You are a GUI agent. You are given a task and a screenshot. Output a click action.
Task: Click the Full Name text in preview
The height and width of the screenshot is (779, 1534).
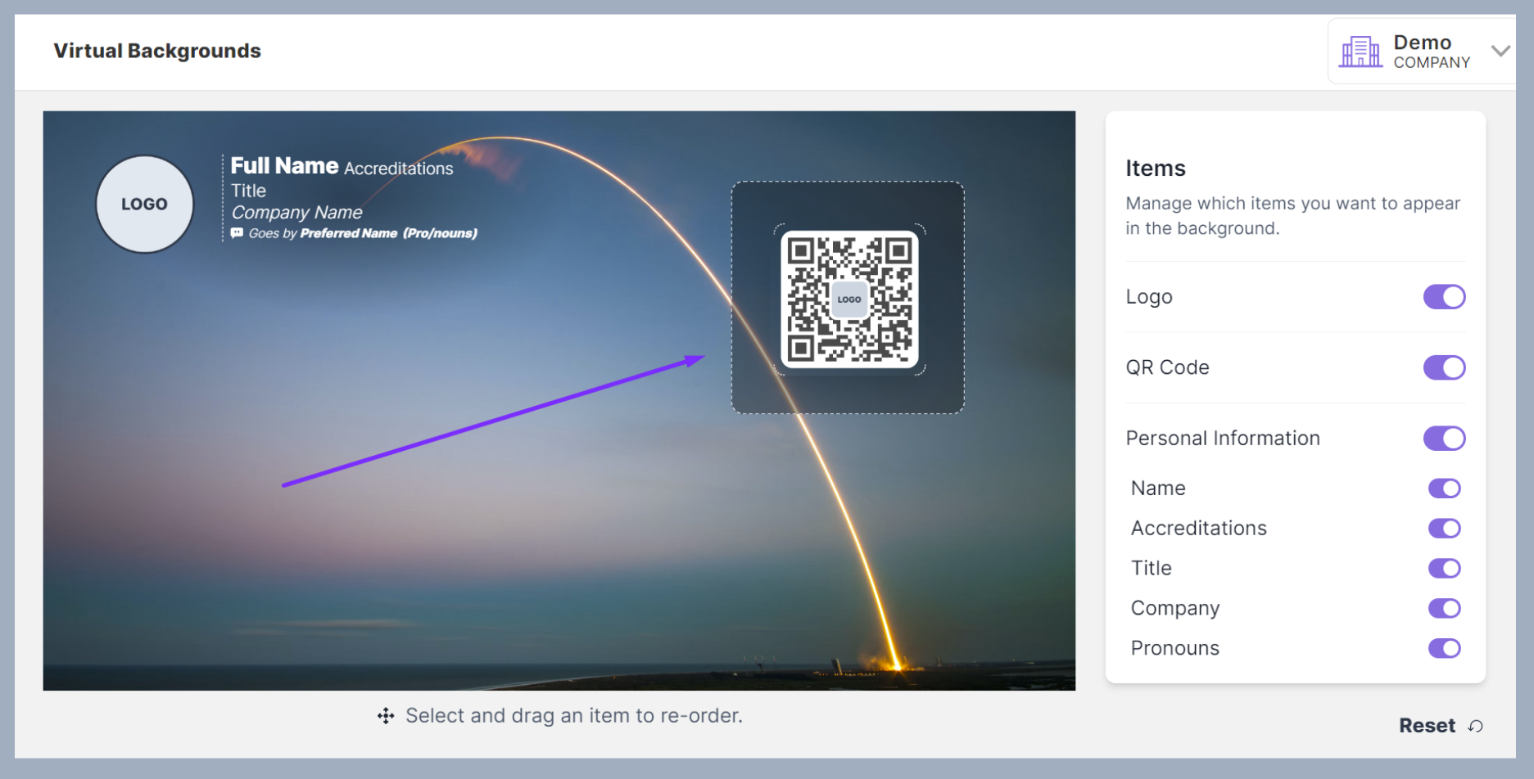click(x=284, y=166)
